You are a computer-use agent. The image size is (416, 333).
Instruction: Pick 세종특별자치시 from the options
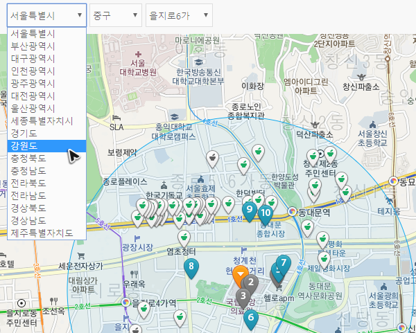tap(46, 120)
